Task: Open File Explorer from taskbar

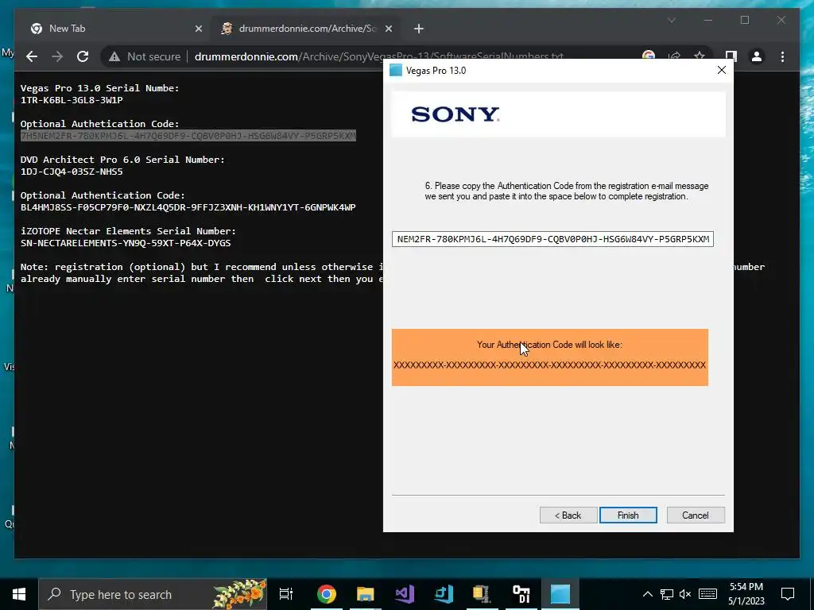Action: (366, 594)
